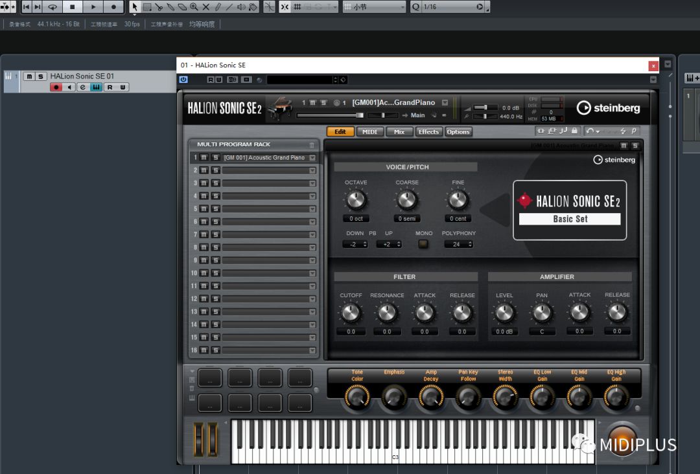Select the Zoom magnifier tool
700x474 pixels.
(x=194, y=6)
